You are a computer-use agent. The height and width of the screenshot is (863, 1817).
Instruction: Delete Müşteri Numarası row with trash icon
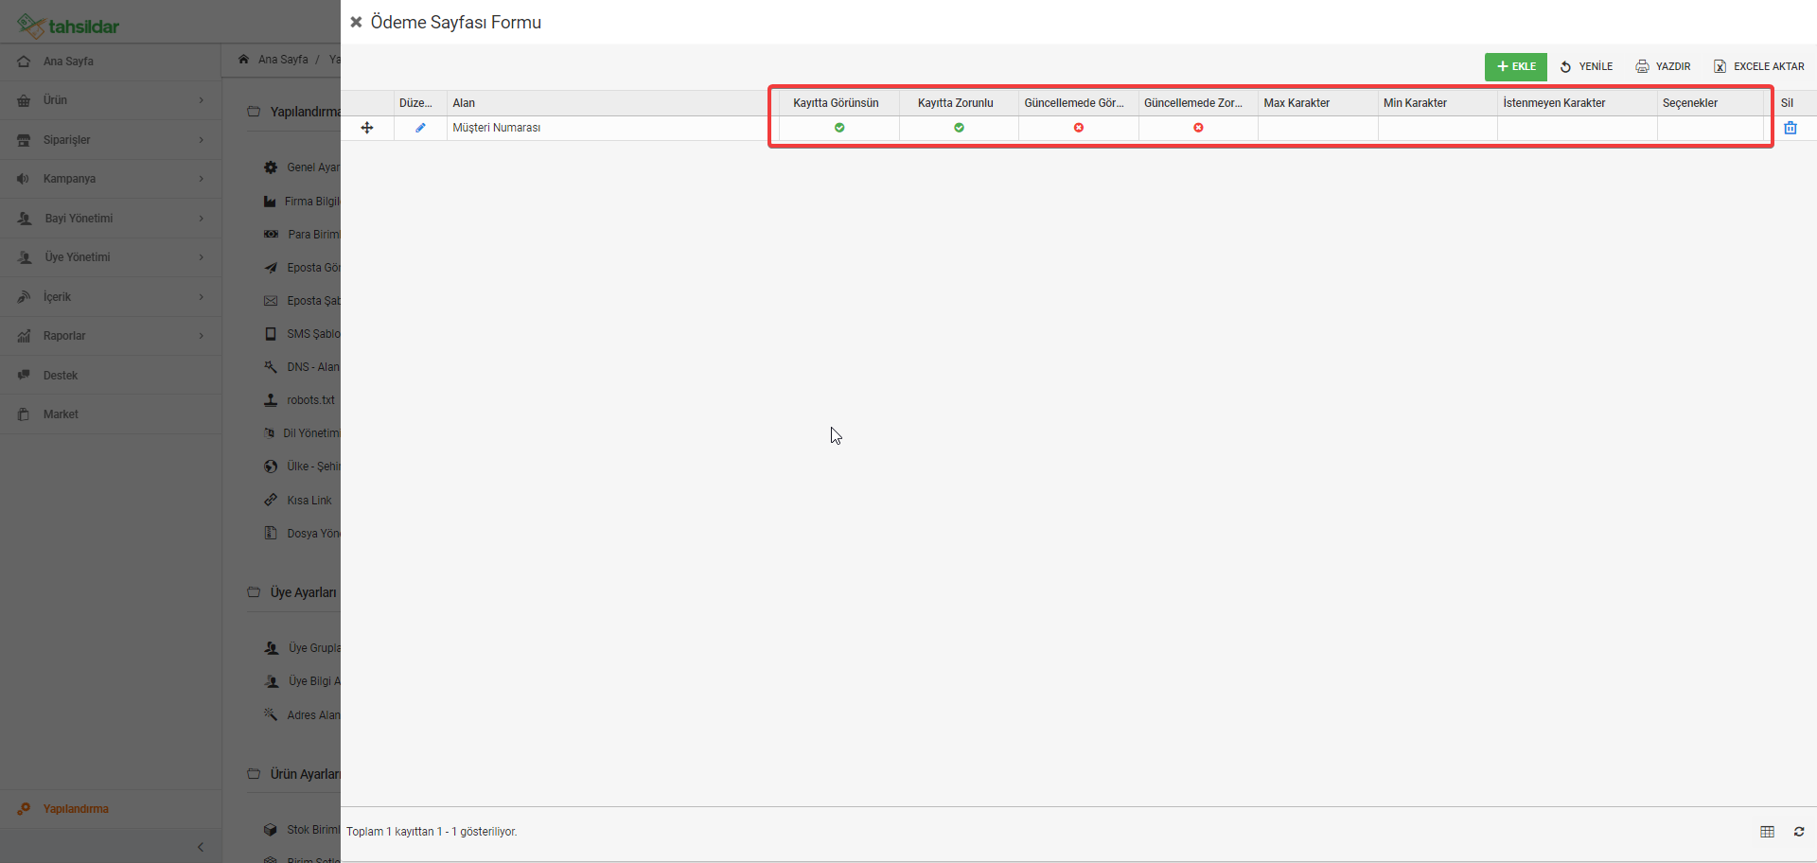point(1791,128)
